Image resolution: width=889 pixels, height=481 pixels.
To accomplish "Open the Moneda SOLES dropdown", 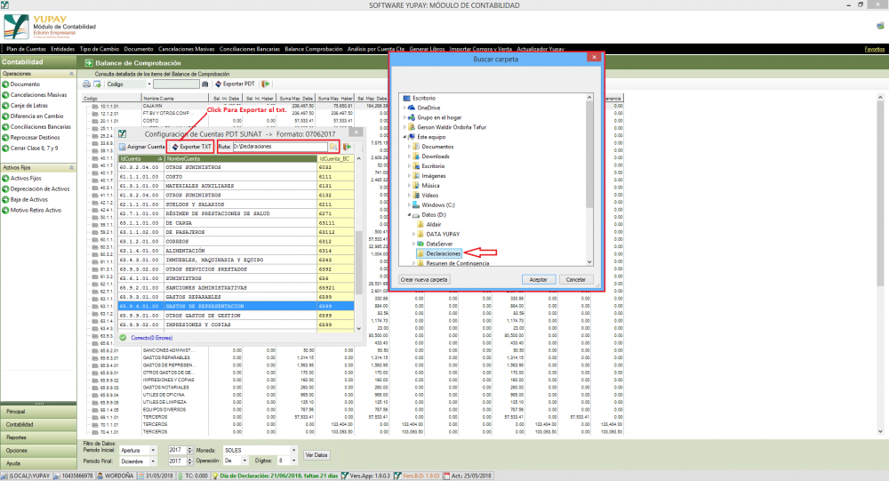I will 293,451.
